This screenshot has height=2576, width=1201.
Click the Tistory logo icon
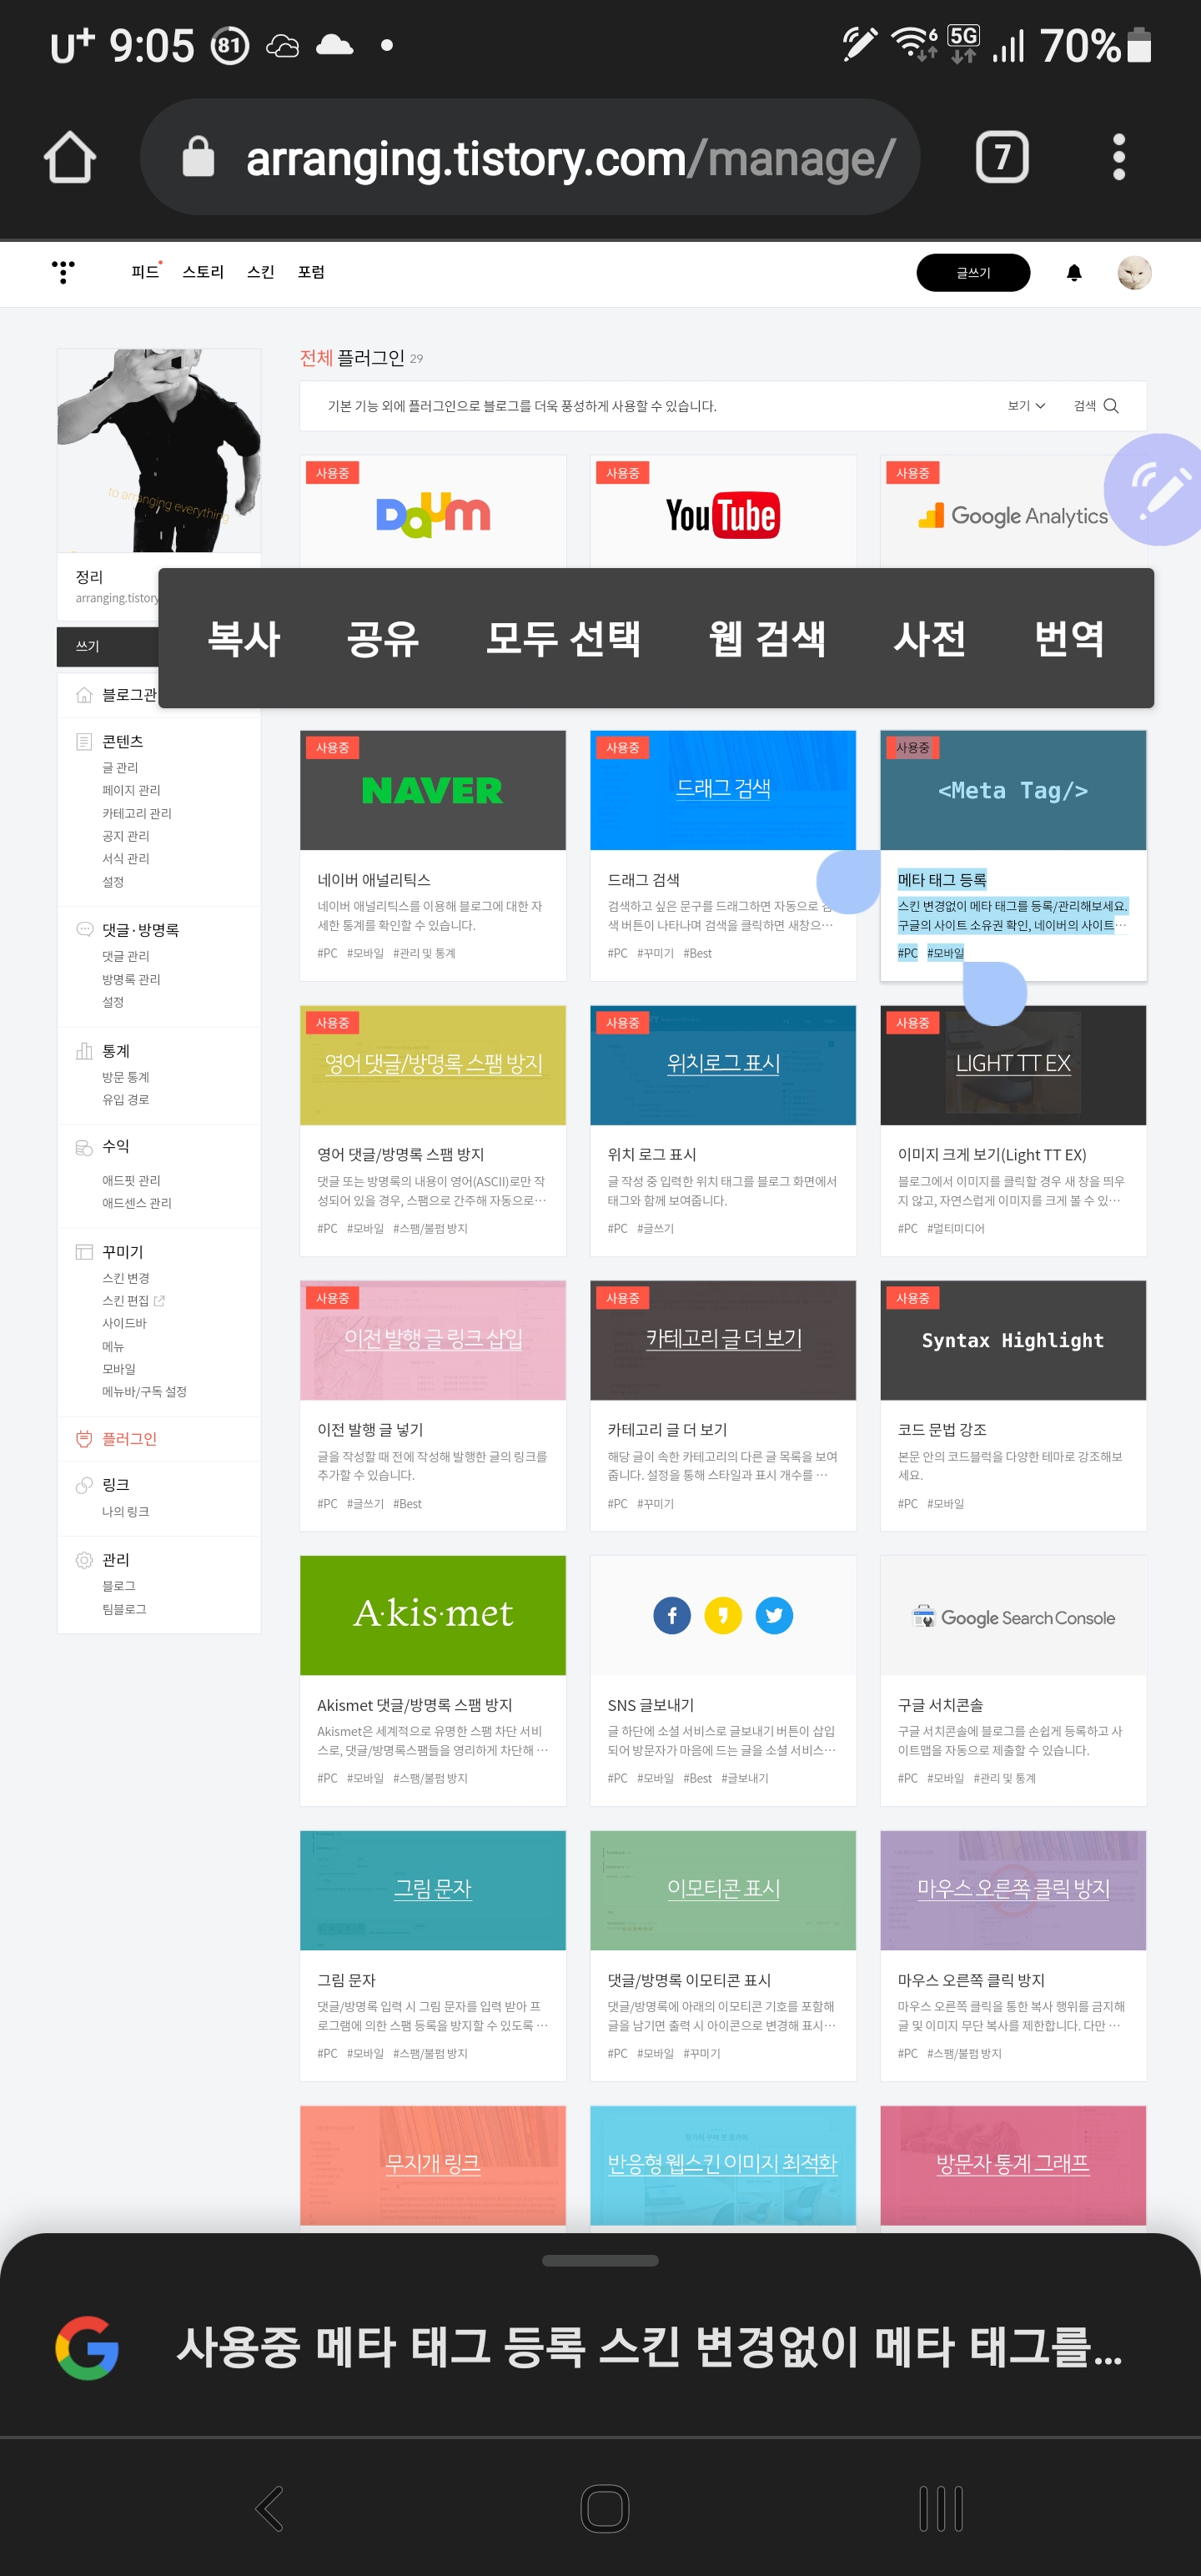tap(63, 272)
